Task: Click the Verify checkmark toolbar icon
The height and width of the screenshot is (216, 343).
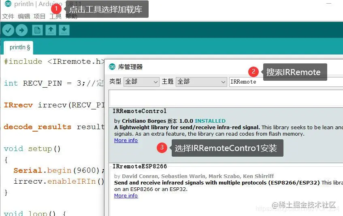Action: pos(9,30)
